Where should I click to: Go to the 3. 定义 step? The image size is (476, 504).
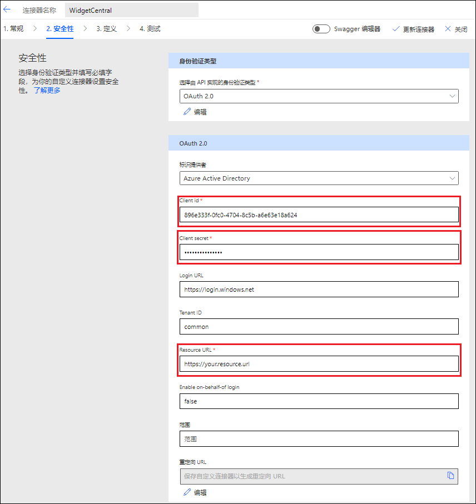[106, 29]
